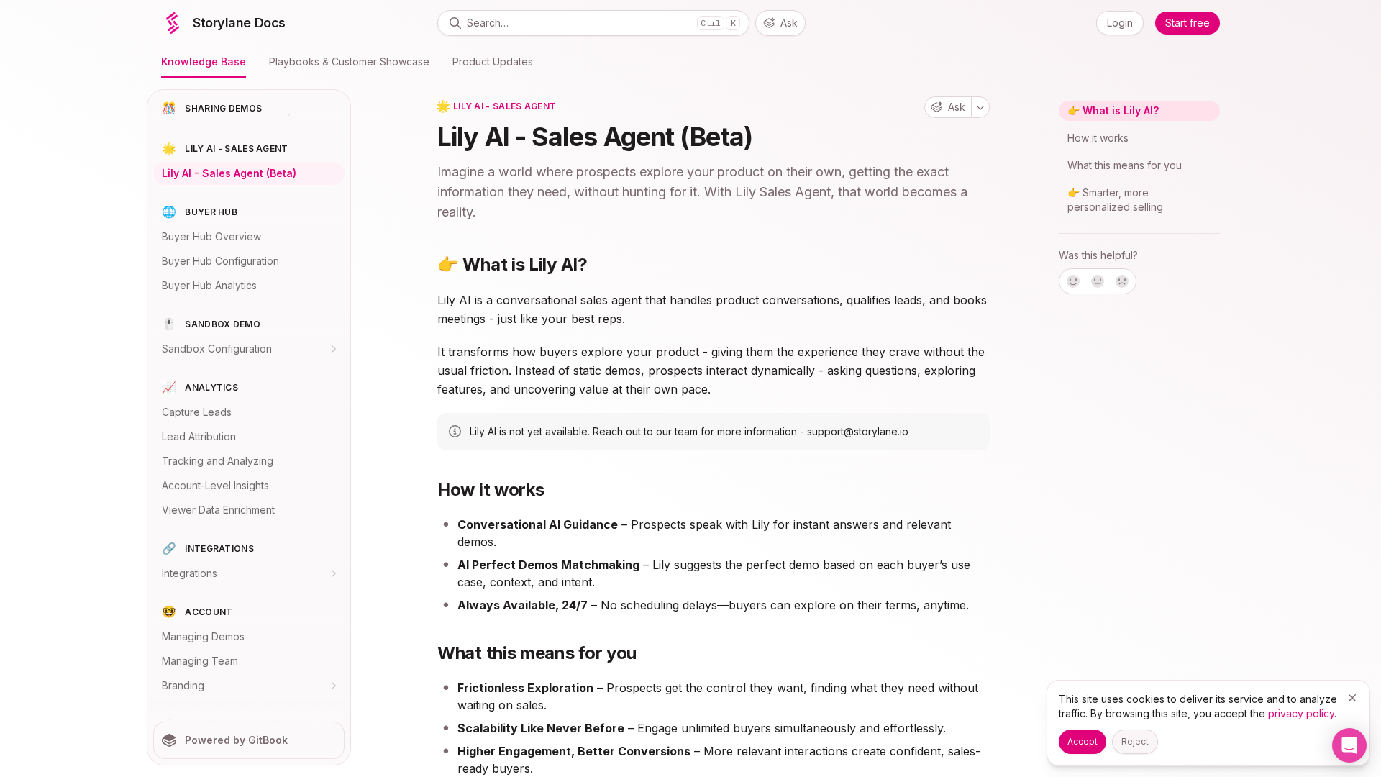Expand the Integrations sidebar chevron
The image size is (1381, 777).
coord(333,573)
